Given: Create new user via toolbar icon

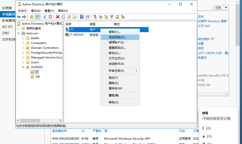Looking at the screenshot, I should (95, 17).
